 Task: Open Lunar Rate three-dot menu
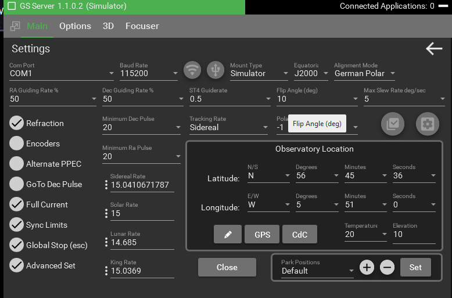pyautogui.click(x=106, y=242)
